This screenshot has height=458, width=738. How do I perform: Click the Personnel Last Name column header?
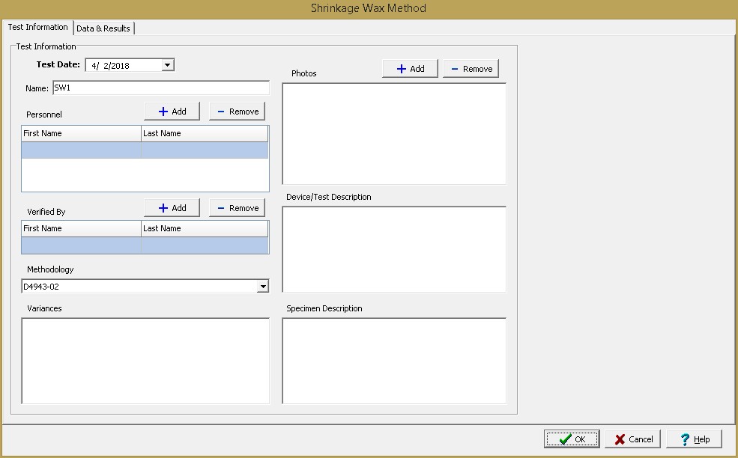coord(204,133)
